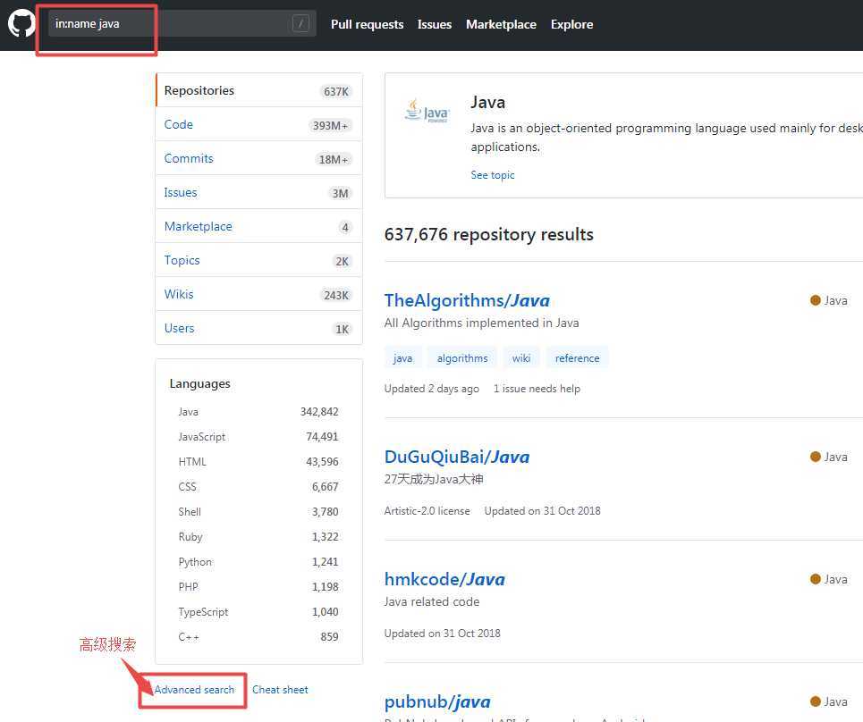Viewport: 863px width, 722px height.
Task: Open the Cheat sheet link
Action: [280, 690]
